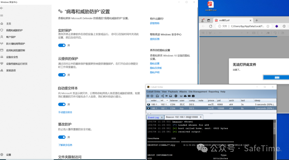289x160 pixels.
Task: Click the Edge profile avatar icon
Action: (x=203, y=20)
